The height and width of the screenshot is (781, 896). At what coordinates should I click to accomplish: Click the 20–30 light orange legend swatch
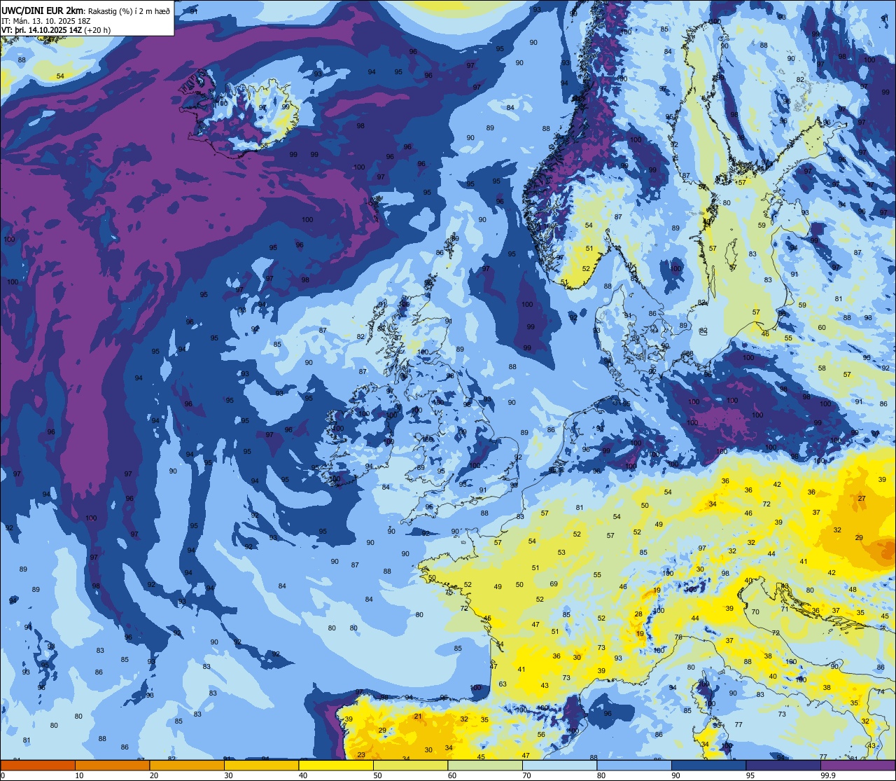(186, 766)
